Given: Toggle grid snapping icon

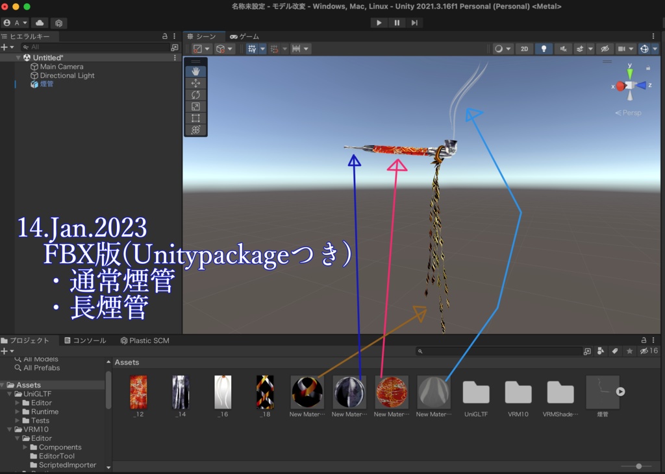Looking at the screenshot, I should coord(275,49).
